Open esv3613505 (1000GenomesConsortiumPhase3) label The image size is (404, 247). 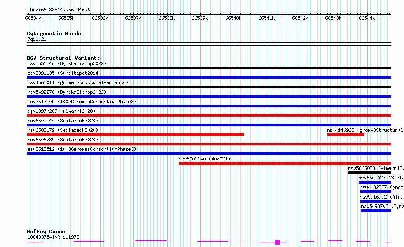(82, 102)
